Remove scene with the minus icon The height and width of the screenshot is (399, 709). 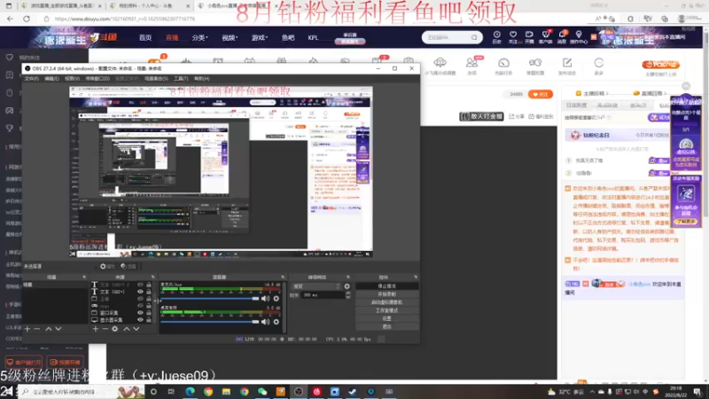[x=37, y=329]
